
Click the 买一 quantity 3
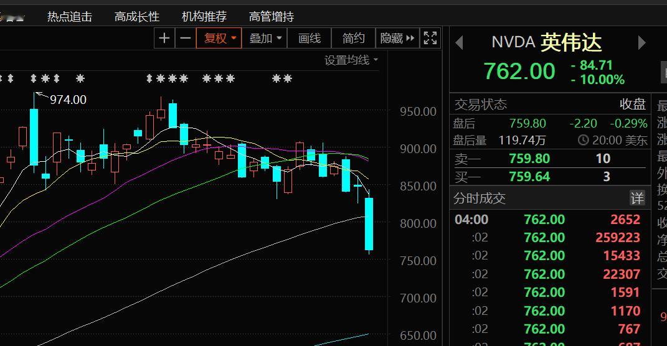(x=607, y=176)
